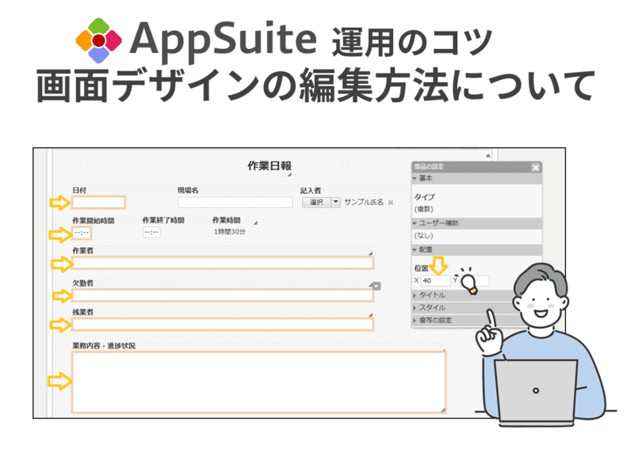Collapse the 配置 section
The image size is (634, 452).
[477, 249]
